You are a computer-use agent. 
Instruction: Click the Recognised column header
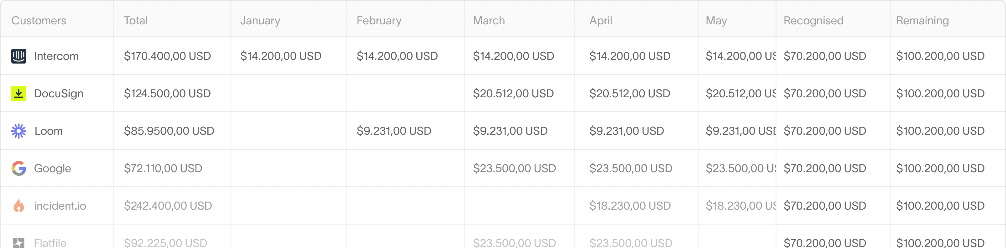tap(813, 20)
